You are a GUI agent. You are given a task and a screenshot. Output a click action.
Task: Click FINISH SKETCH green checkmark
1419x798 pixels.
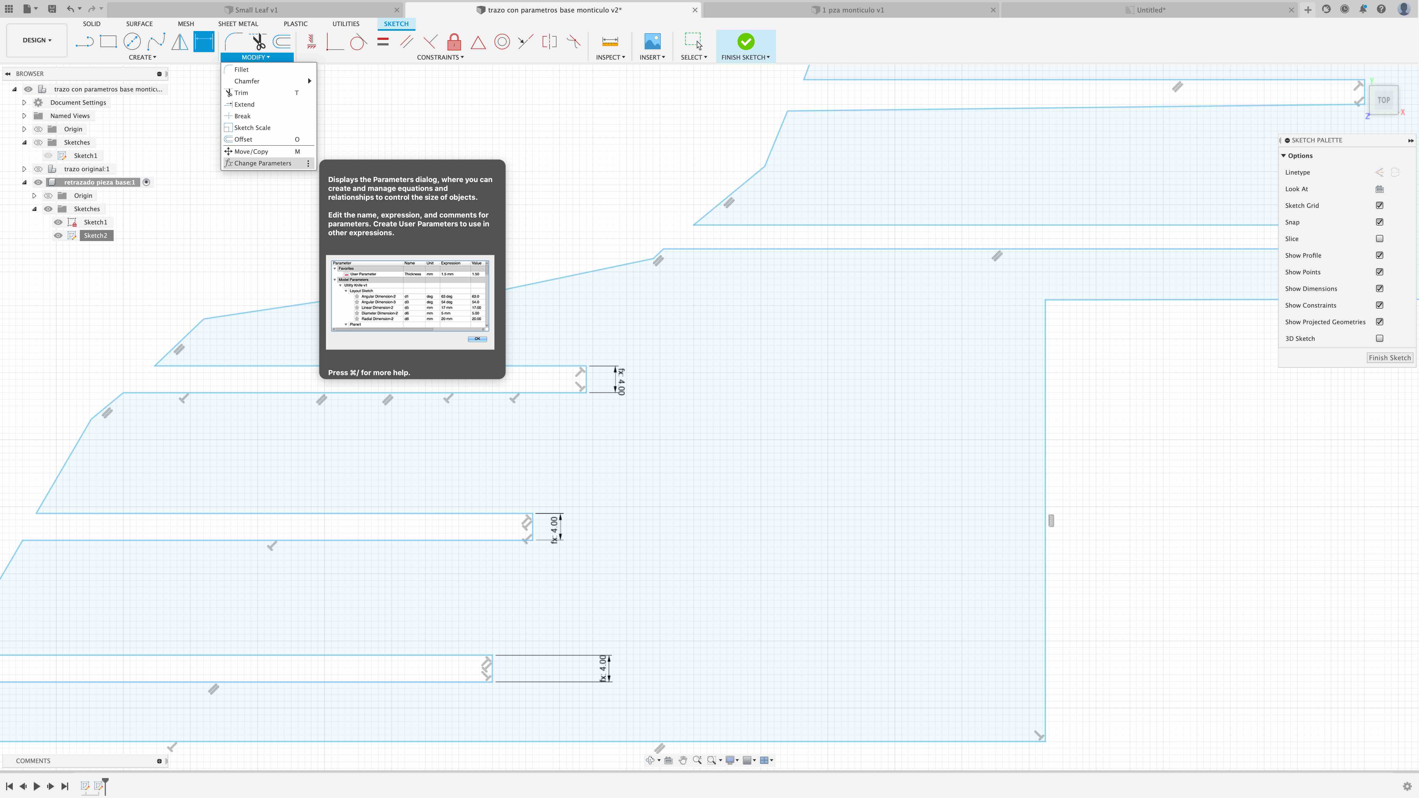pyautogui.click(x=745, y=42)
